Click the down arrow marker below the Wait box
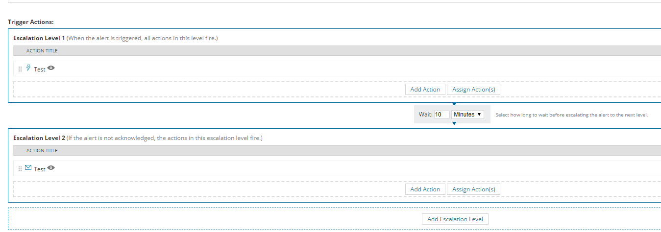The height and width of the screenshot is (232, 661). 454,123
